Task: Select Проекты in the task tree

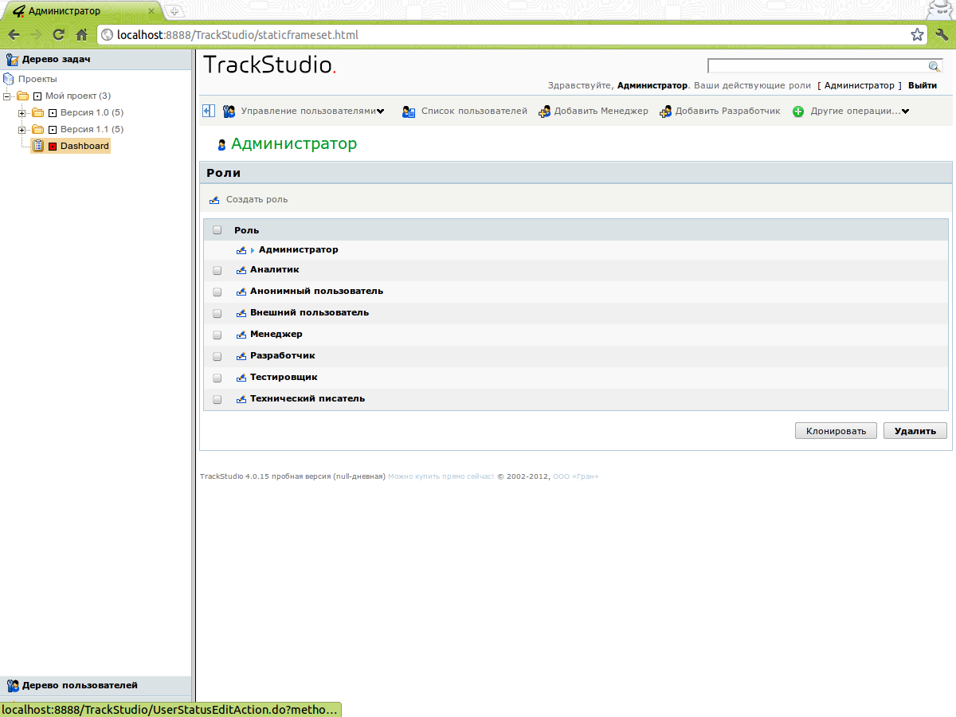Action: [x=37, y=80]
